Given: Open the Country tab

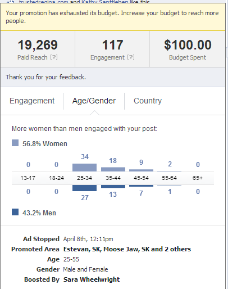Looking at the screenshot, I should coord(148,101).
